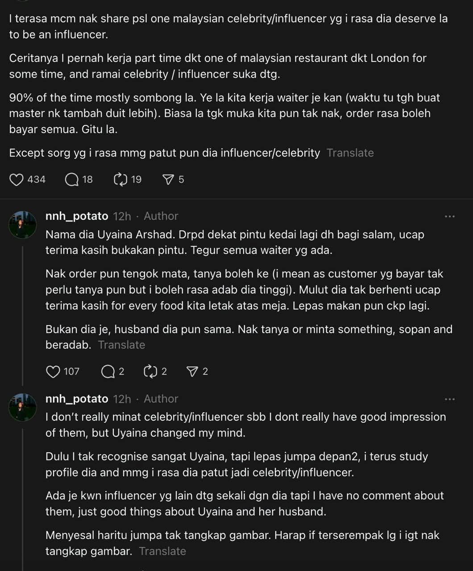Open more options on second nnh_potato reply
Image resolution: width=473 pixels, height=571 pixels.
(x=449, y=399)
